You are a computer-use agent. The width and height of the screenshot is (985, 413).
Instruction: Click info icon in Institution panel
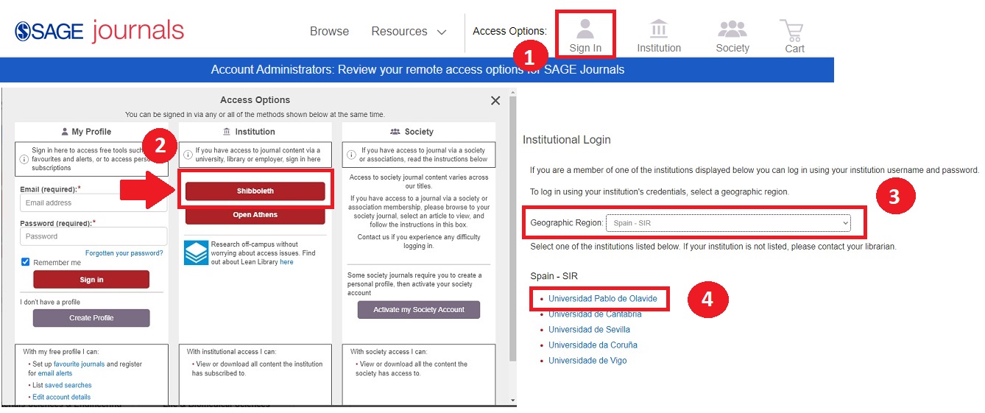(188, 155)
